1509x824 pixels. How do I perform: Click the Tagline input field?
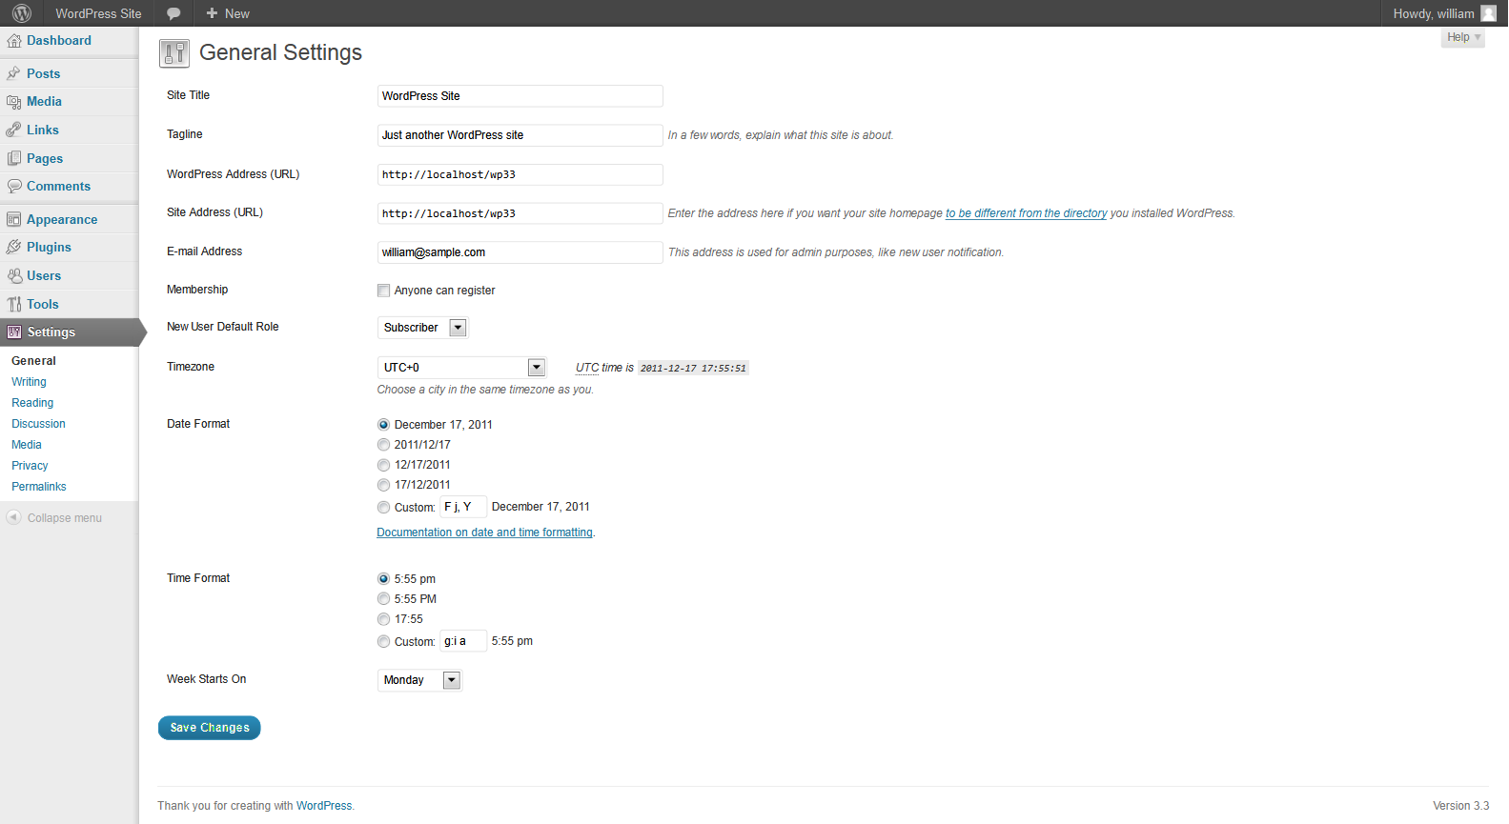coord(520,135)
